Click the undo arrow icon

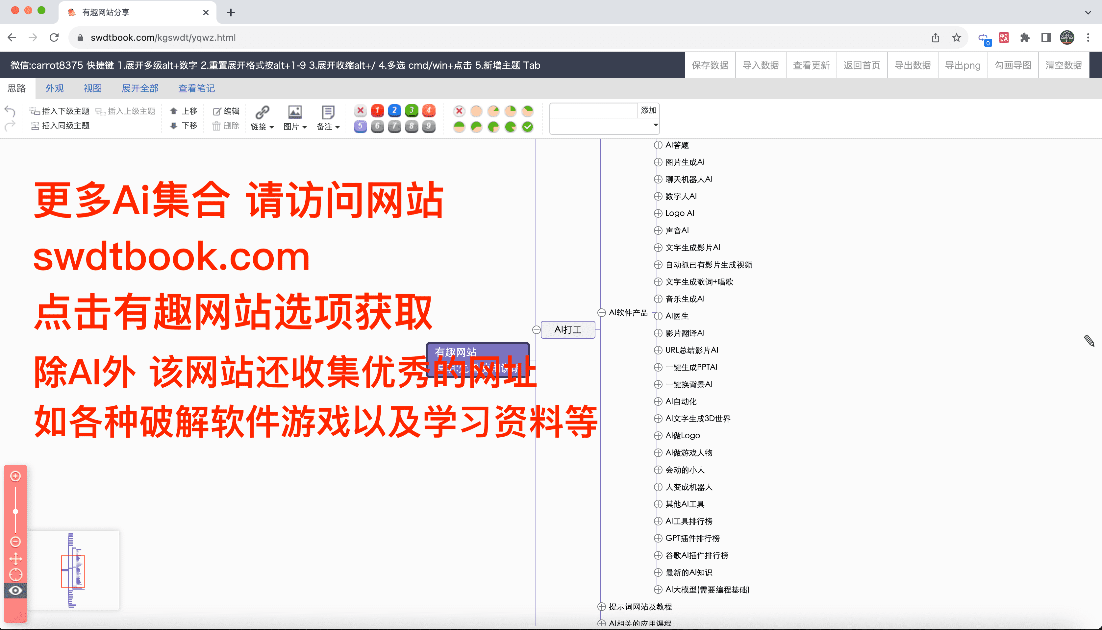point(10,111)
